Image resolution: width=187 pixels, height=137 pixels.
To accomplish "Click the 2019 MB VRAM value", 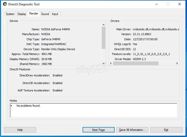I will click(x=46, y=59).
